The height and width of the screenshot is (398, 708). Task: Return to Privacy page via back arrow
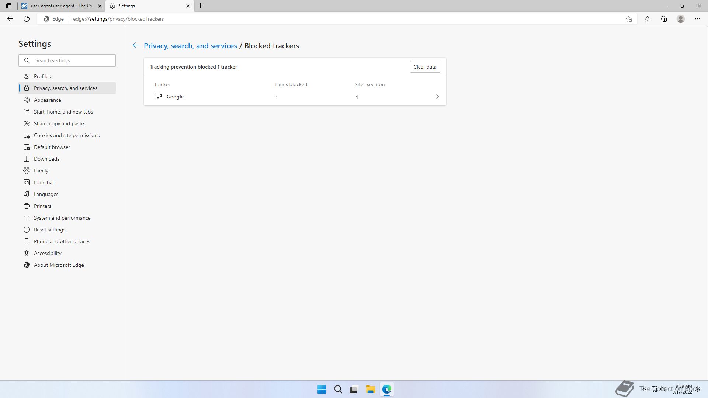135,45
